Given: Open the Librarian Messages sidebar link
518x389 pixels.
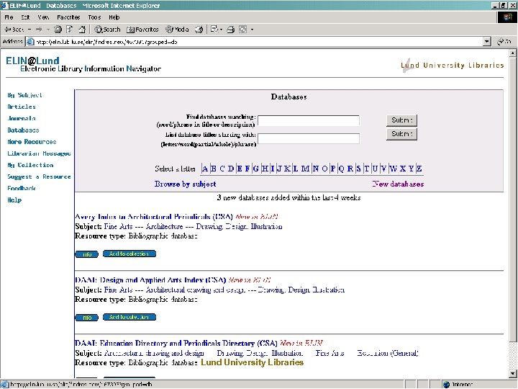Looking at the screenshot, I should [39, 153].
